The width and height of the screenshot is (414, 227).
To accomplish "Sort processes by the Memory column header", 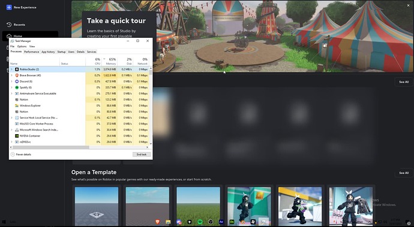I will pos(109,61).
